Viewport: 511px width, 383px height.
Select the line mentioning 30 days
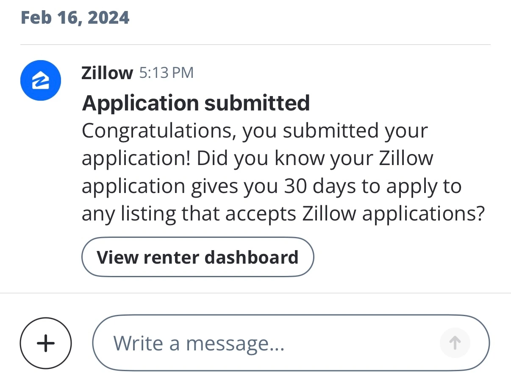pyautogui.click(x=271, y=187)
